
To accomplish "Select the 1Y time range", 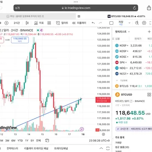I will pos(27,141).
